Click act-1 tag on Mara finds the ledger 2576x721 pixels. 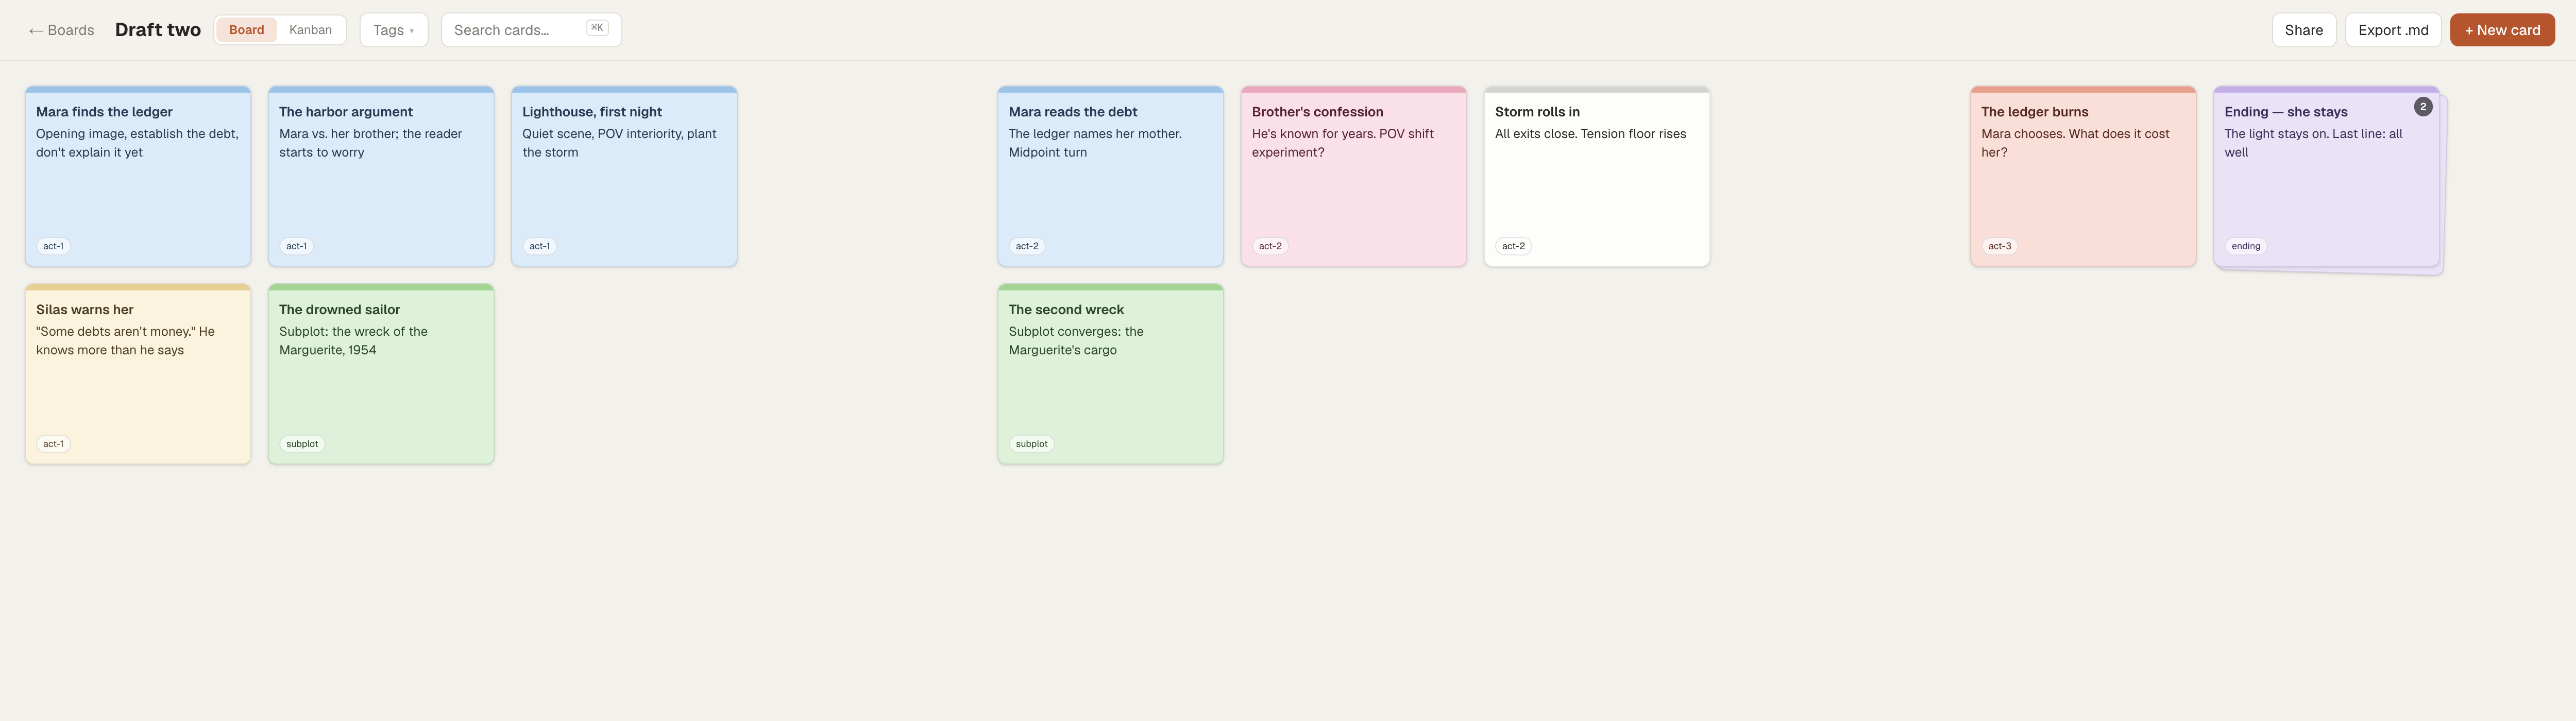pyautogui.click(x=53, y=246)
